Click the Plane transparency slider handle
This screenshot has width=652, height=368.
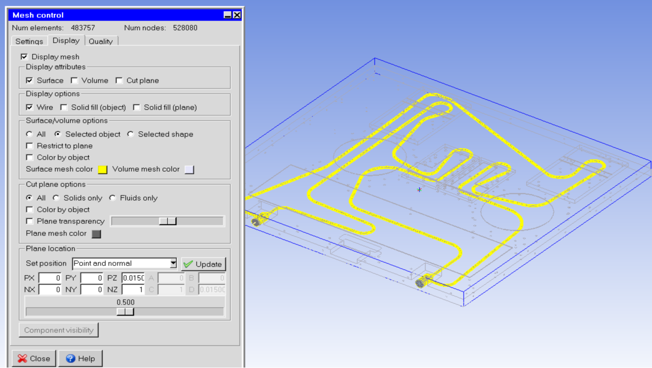(167, 221)
